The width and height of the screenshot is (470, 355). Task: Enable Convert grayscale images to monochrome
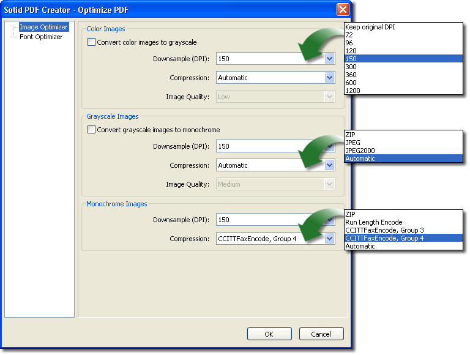coord(91,130)
